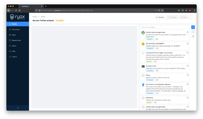The image size is (203, 119).
Task: Select the Get Tweets, no credentials required title
Action: tap(158, 84)
